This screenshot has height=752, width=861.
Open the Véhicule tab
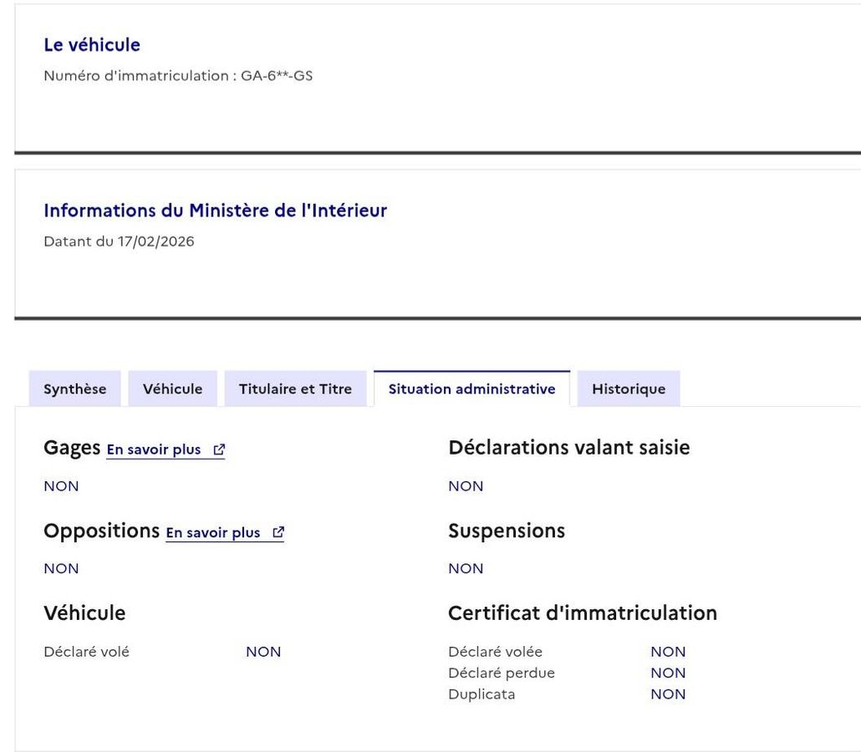pyautogui.click(x=172, y=389)
